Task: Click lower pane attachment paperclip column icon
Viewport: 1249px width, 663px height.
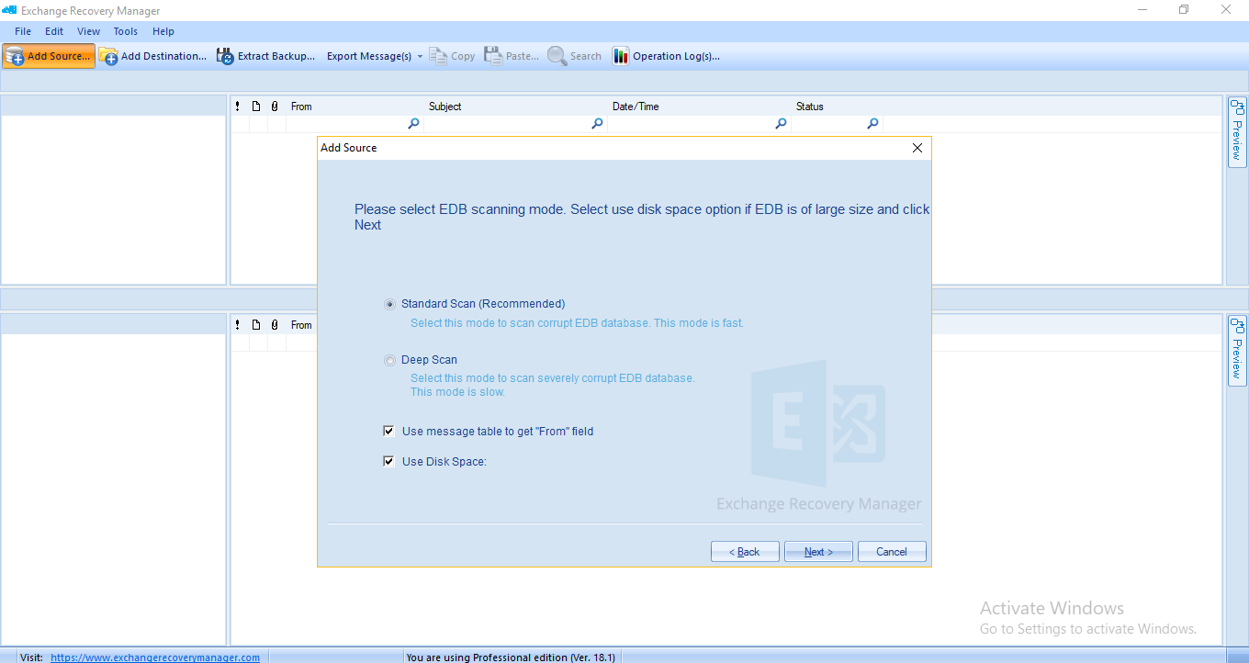Action: (x=275, y=325)
